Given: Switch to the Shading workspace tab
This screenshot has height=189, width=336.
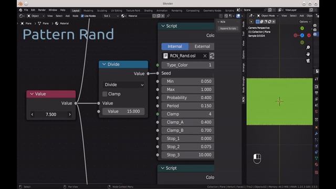Looking at the screenshot, I should click(148, 10).
